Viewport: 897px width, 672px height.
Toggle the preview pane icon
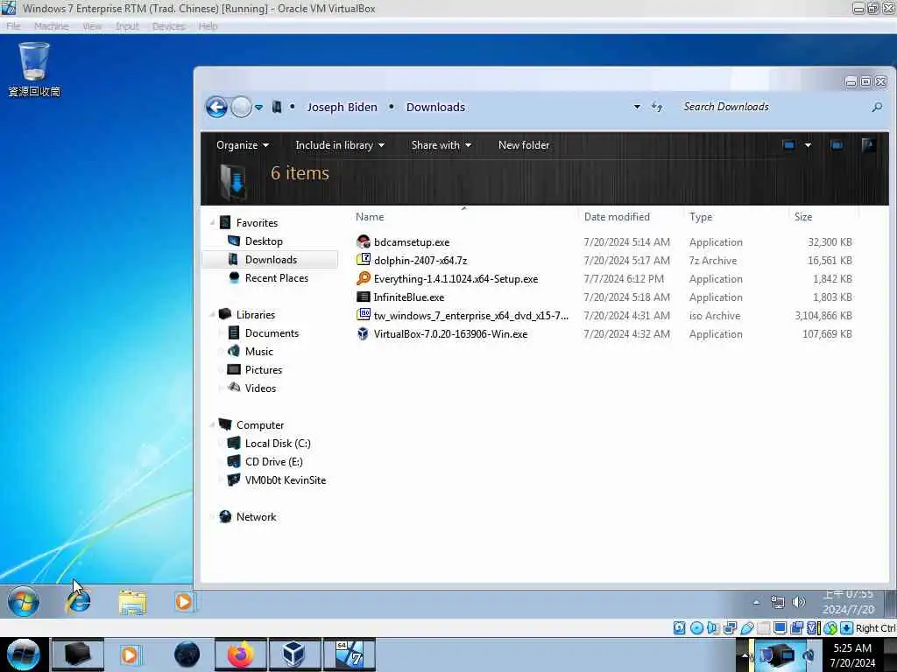pyautogui.click(x=837, y=145)
